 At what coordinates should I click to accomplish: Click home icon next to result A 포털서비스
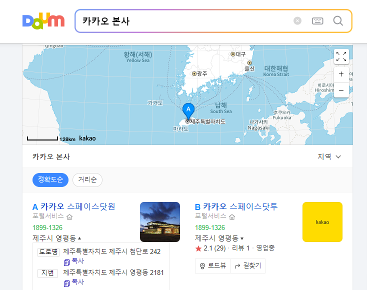(x=69, y=217)
